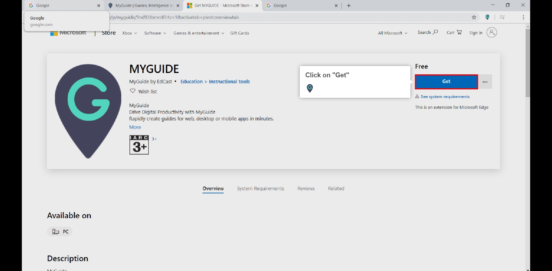
Task: Open the Gift Cards page
Action: tap(239, 33)
